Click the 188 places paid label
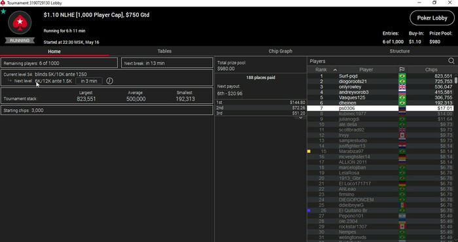Viewport: 458px width, 242px height. pyautogui.click(x=260, y=78)
